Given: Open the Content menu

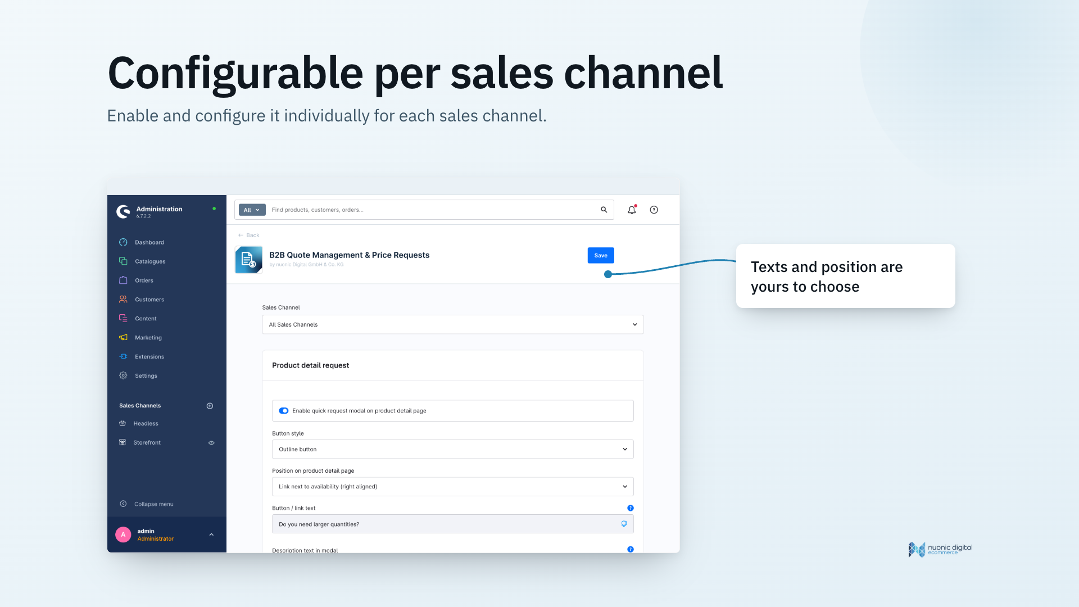Looking at the screenshot, I should pos(146,319).
